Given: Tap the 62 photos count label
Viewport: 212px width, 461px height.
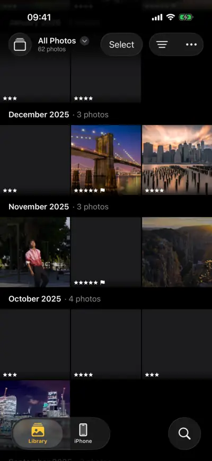Looking at the screenshot, I should 52,49.
